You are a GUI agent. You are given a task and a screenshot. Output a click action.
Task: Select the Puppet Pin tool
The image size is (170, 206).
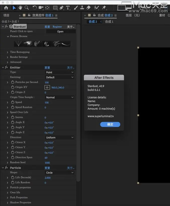(x=104, y=8)
